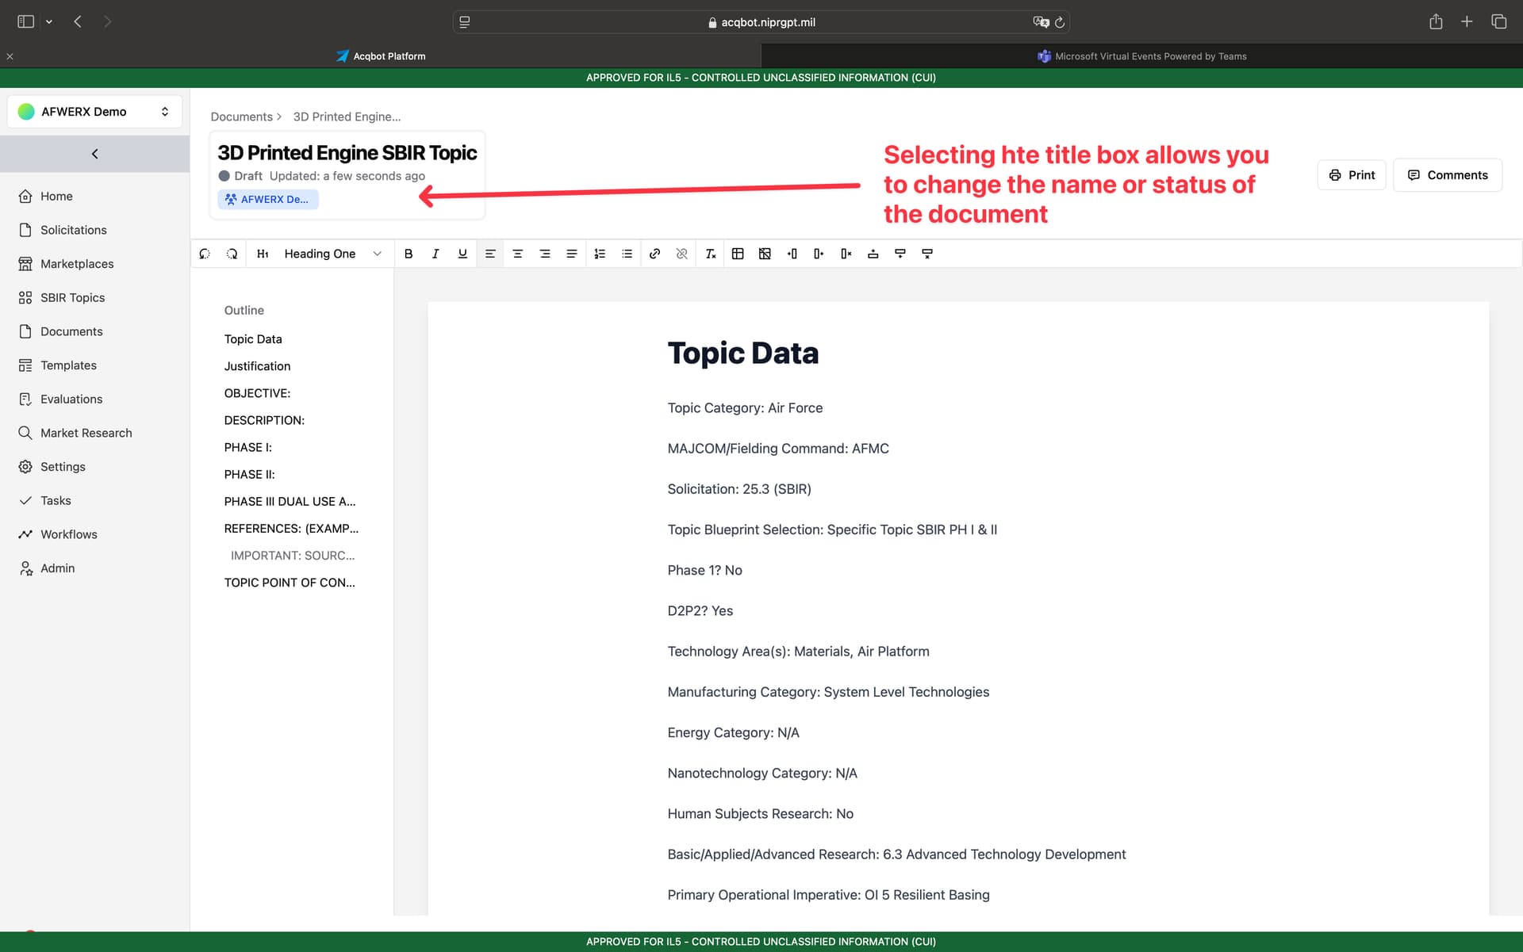Jump to Justification in outline

click(257, 366)
